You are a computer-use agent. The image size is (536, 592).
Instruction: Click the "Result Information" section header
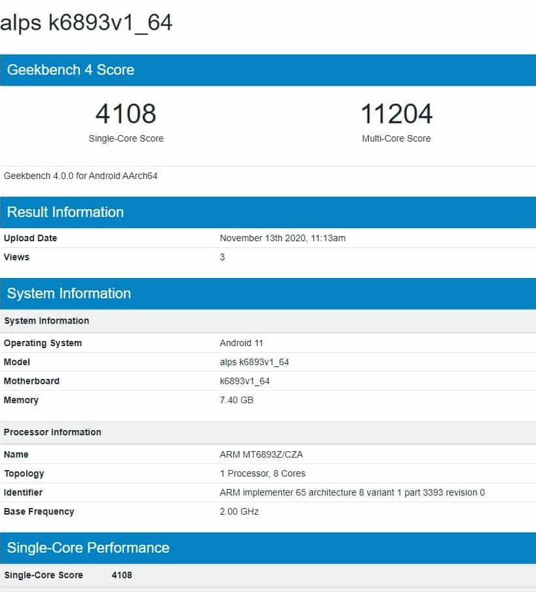point(268,212)
